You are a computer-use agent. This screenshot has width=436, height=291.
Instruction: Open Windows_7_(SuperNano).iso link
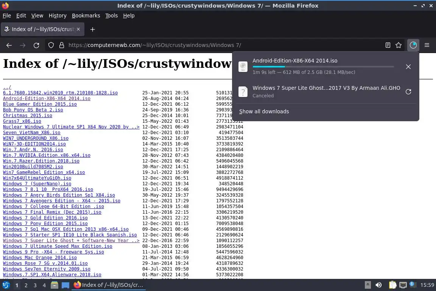pos(37,183)
